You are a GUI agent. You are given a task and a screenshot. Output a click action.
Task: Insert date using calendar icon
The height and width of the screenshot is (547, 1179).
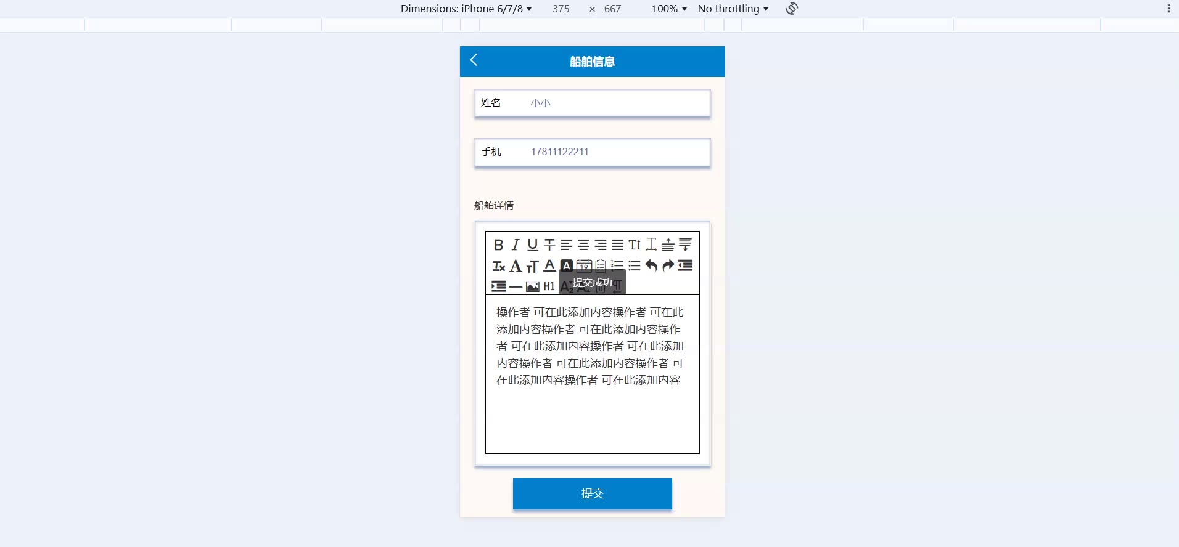(584, 265)
